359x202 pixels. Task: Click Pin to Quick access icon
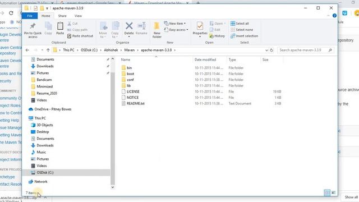[x=33, y=26]
